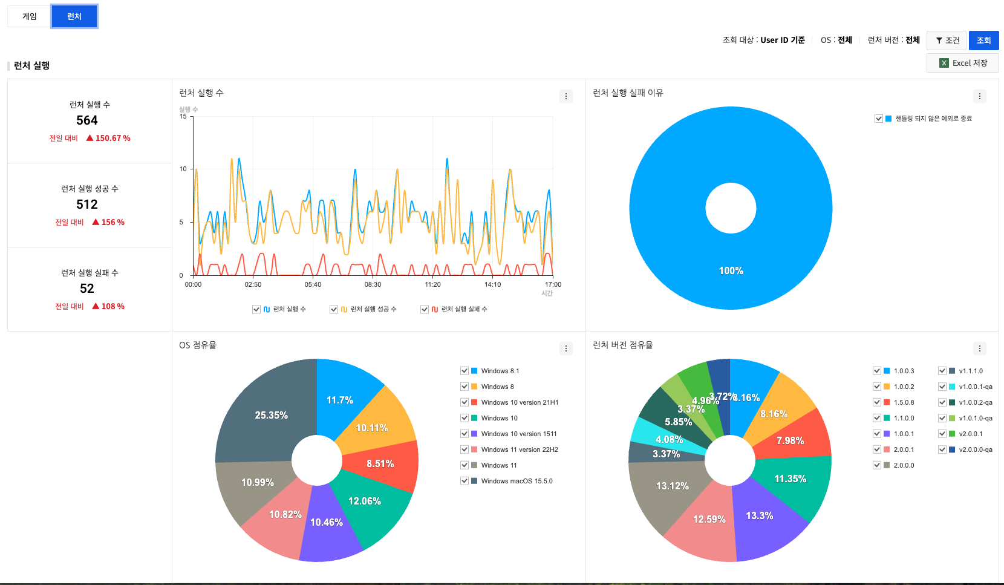Switch to the 게임 tab

pos(30,16)
